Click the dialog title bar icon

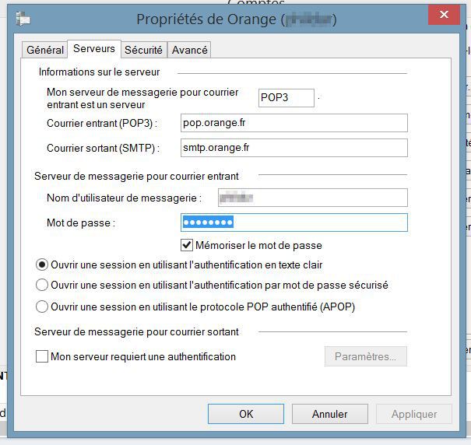(x=23, y=19)
